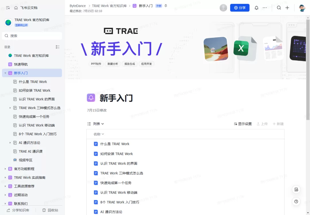Open 认识 TRAE Work 移动端 in list
The height and width of the screenshot is (215, 310).
pyautogui.click(x=119, y=192)
